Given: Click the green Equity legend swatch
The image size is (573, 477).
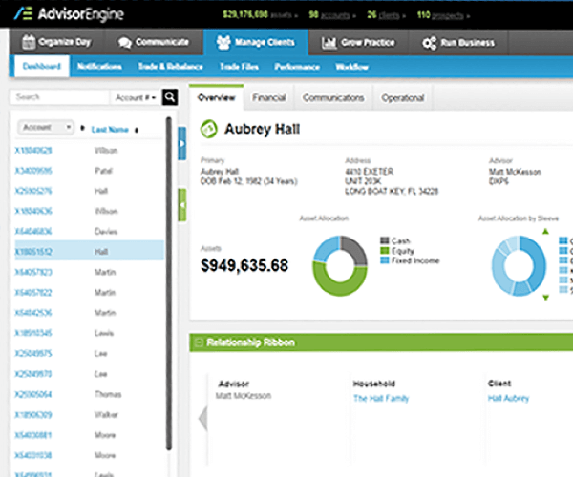Looking at the screenshot, I should (x=384, y=251).
